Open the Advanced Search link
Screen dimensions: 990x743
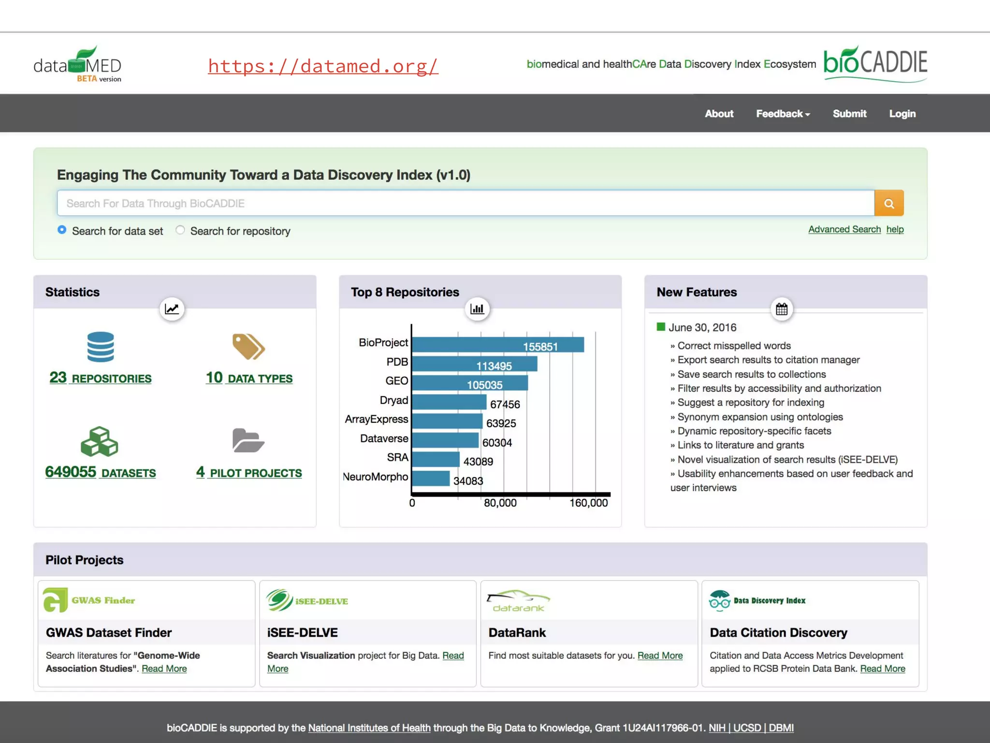click(844, 229)
